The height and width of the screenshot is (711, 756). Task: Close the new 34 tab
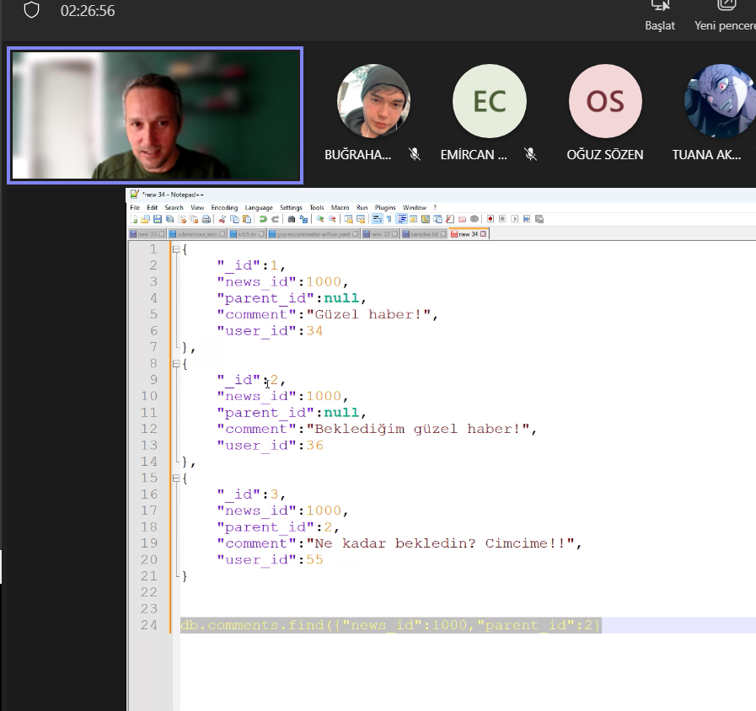pos(483,234)
